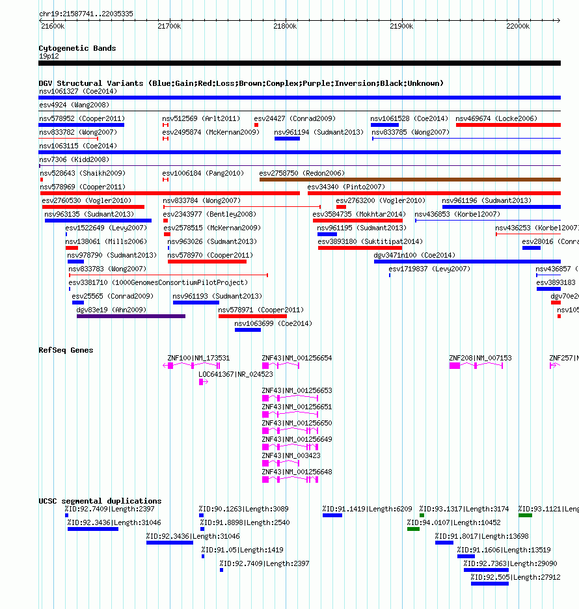Viewport: 579px width, 609px height.
Task: Select nsv833782 (Wong2007) variant label
Action: pos(78,132)
